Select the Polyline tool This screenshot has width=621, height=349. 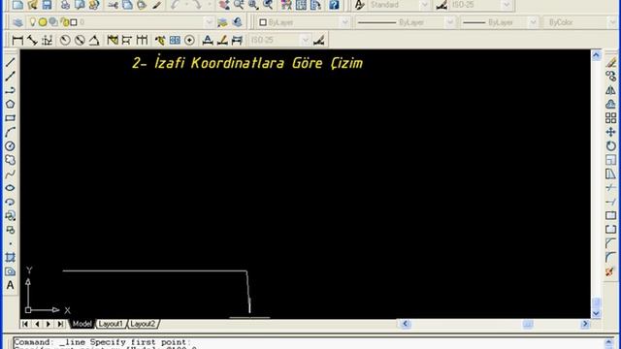[x=11, y=90]
